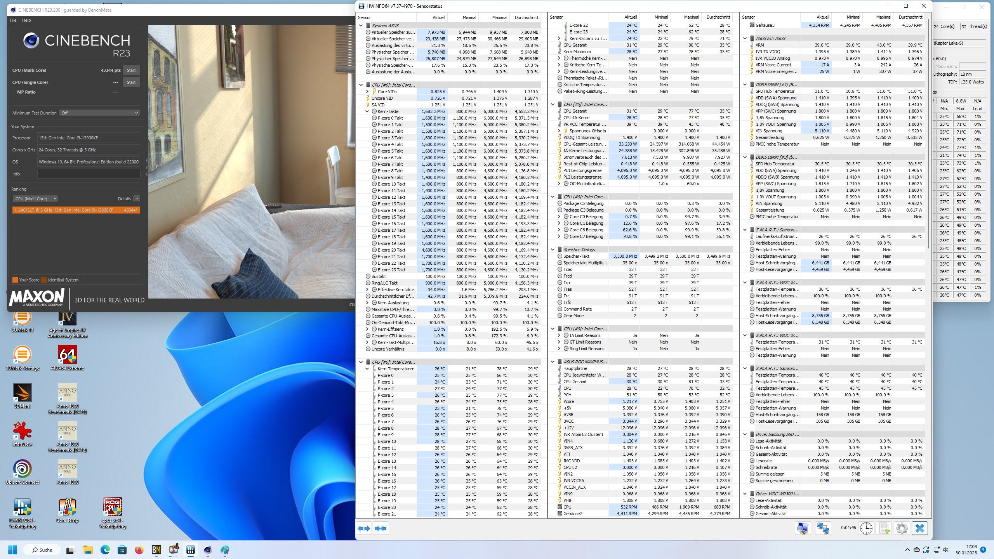Click the Firefox taskbar icon

pyautogui.click(x=139, y=550)
